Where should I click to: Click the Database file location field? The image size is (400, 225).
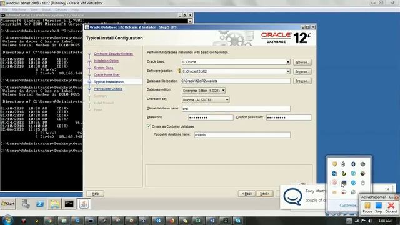236,81
